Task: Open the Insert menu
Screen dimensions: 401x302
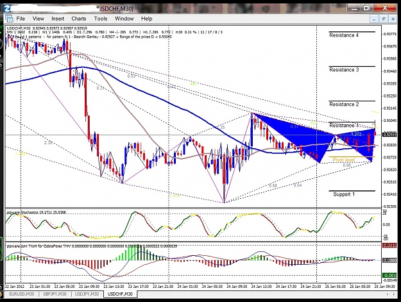Action: point(58,19)
